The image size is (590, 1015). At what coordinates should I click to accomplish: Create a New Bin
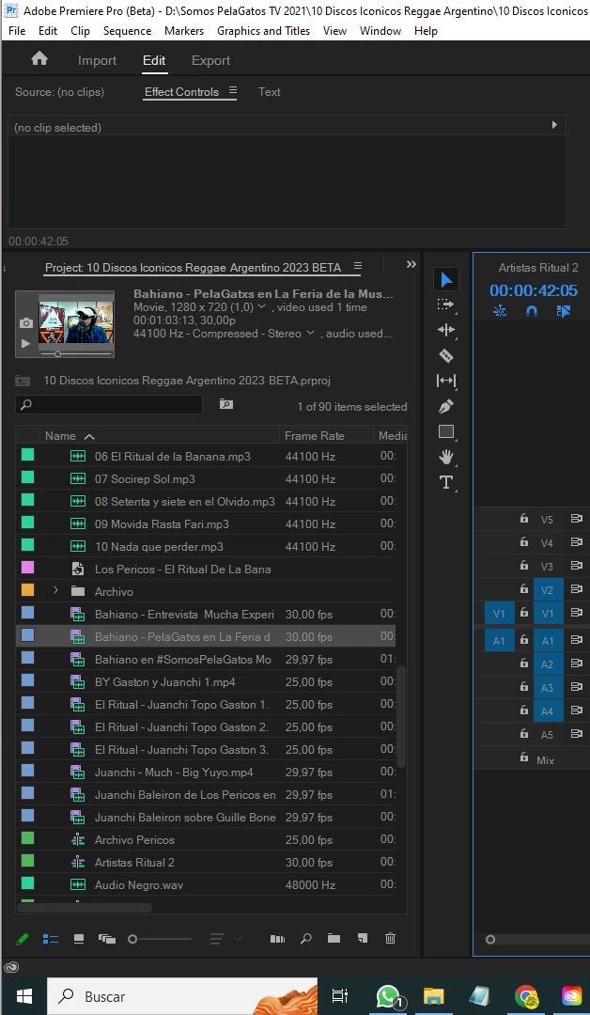pos(334,938)
